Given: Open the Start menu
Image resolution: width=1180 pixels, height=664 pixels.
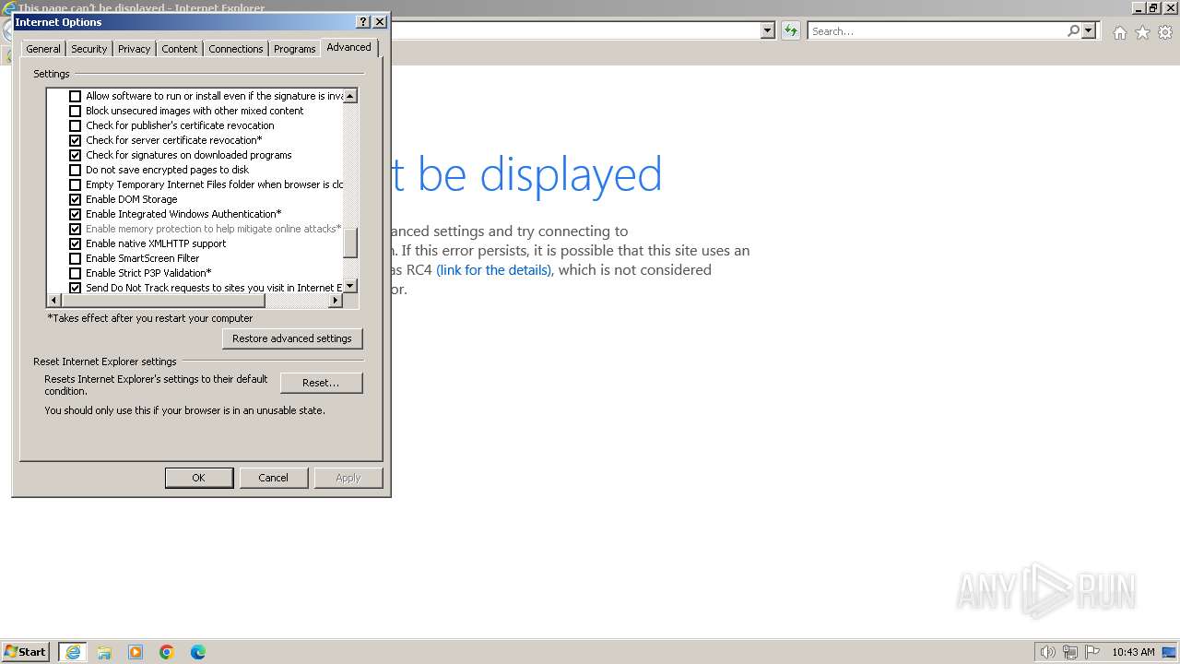Looking at the screenshot, I should (25, 652).
